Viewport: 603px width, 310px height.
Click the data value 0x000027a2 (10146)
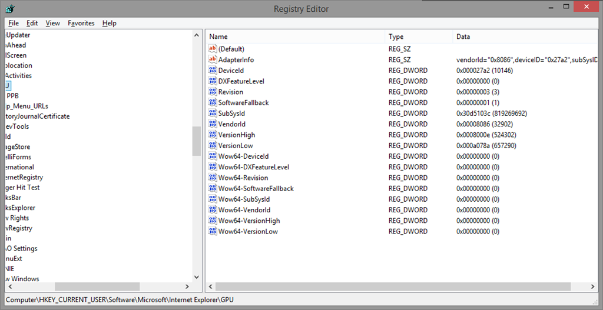coord(485,71)
